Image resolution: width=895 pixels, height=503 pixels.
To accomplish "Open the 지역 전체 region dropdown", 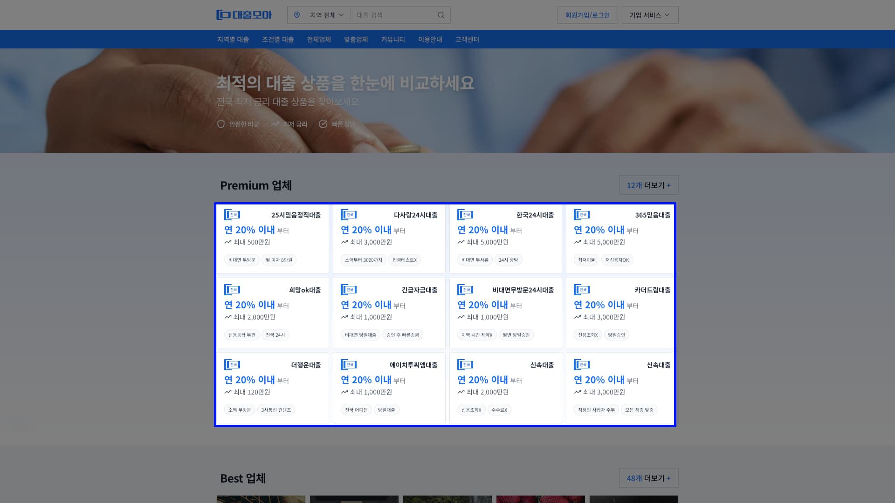I will (x=323, y=14).
